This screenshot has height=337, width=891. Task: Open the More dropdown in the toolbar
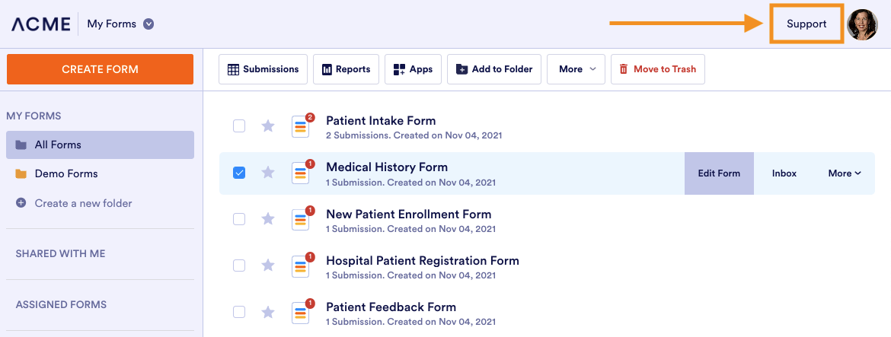point(576,69)
